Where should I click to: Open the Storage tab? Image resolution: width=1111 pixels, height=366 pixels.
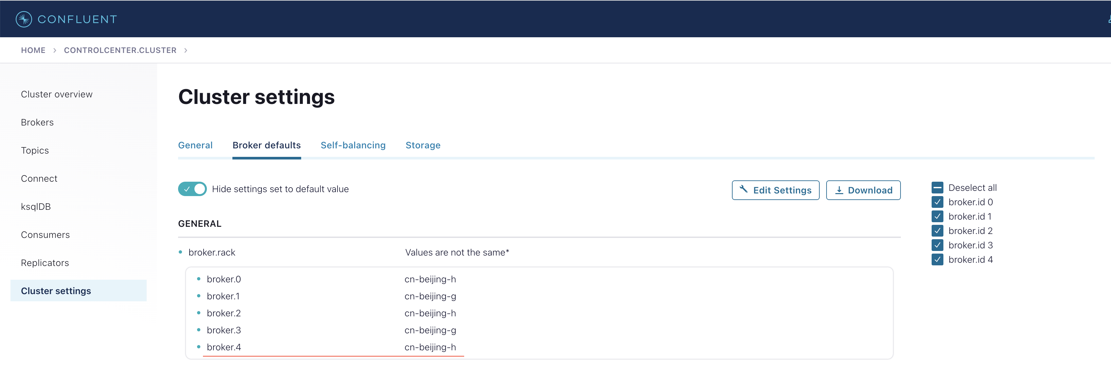[x=423, y=145]
